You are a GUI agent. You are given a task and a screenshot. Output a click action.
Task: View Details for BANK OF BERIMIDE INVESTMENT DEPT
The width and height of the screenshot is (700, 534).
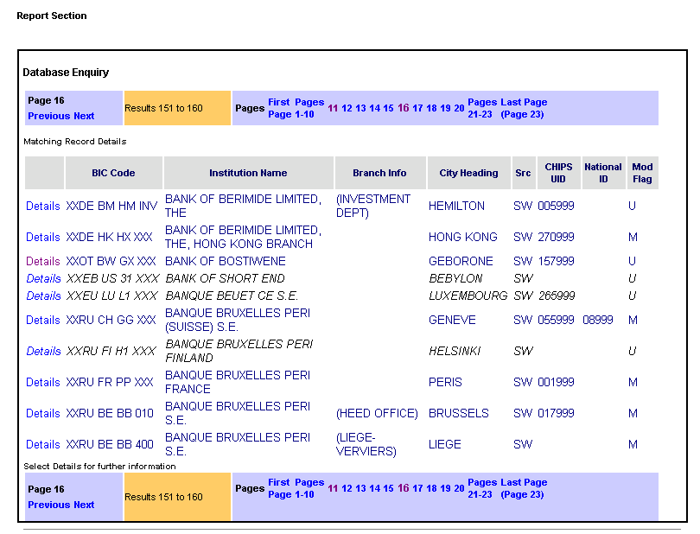pyautogui.click(x=42, y=206)
